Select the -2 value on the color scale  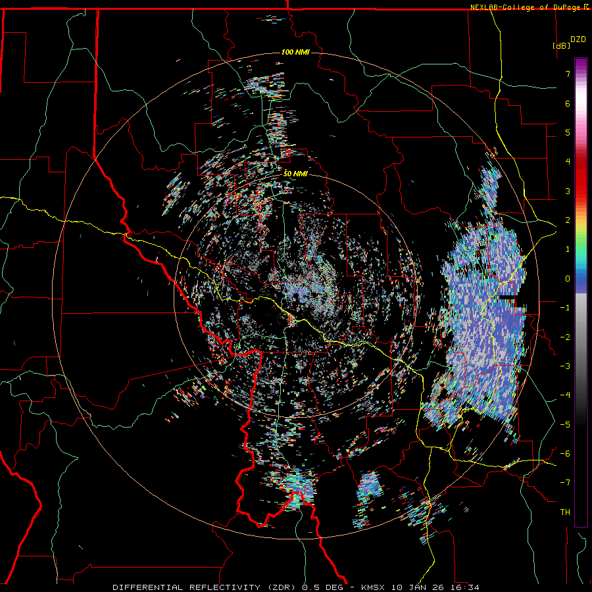565,337
